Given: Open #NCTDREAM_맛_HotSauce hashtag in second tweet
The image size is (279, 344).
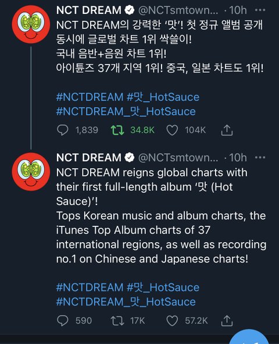Looking at the screenshot, I should (x=126, y=302).
